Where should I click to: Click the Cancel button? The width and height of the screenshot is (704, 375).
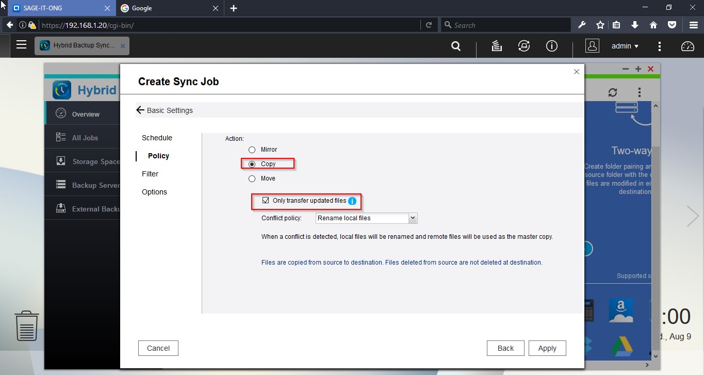point(158,348)
